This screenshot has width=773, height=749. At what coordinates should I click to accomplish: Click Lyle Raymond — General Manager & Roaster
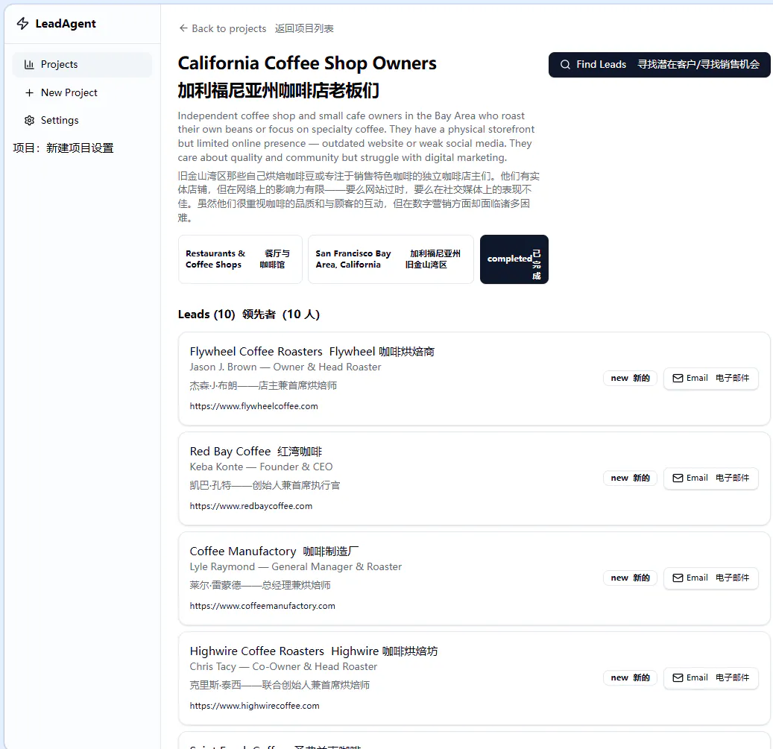click(296, 566)
